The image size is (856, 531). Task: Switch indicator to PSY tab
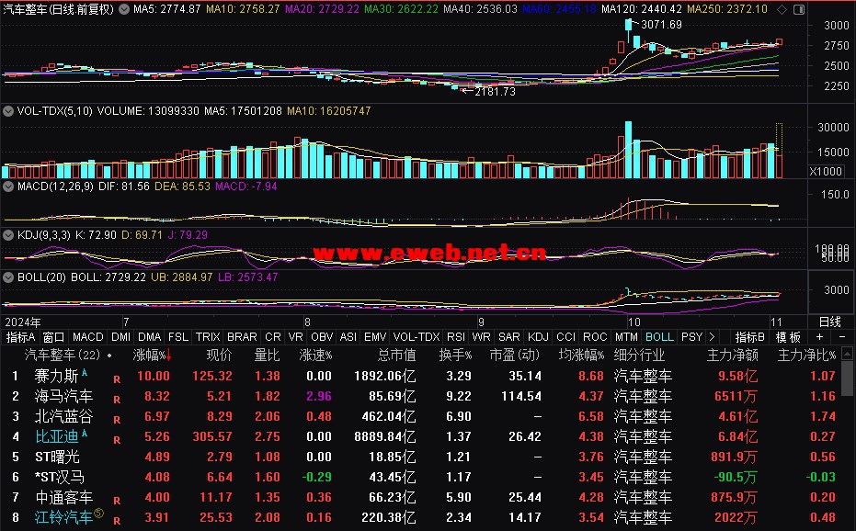691,337
